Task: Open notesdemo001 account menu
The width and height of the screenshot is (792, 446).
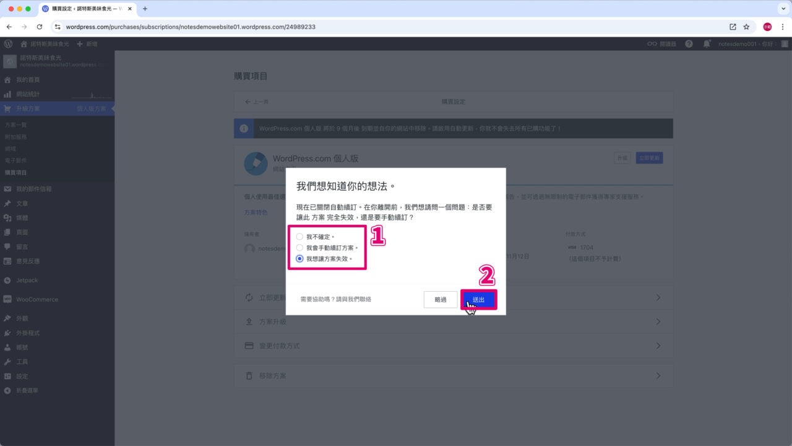Action: 753,44
